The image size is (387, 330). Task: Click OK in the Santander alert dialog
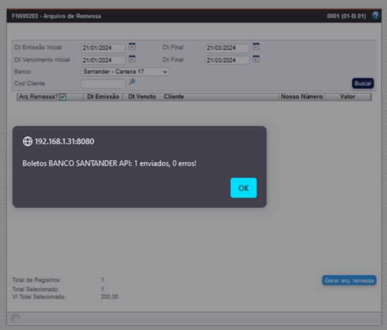tap(243, 188)
